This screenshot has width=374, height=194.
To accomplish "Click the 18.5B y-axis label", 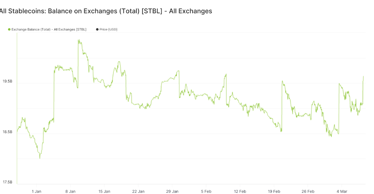I will [x=7, y=132].
